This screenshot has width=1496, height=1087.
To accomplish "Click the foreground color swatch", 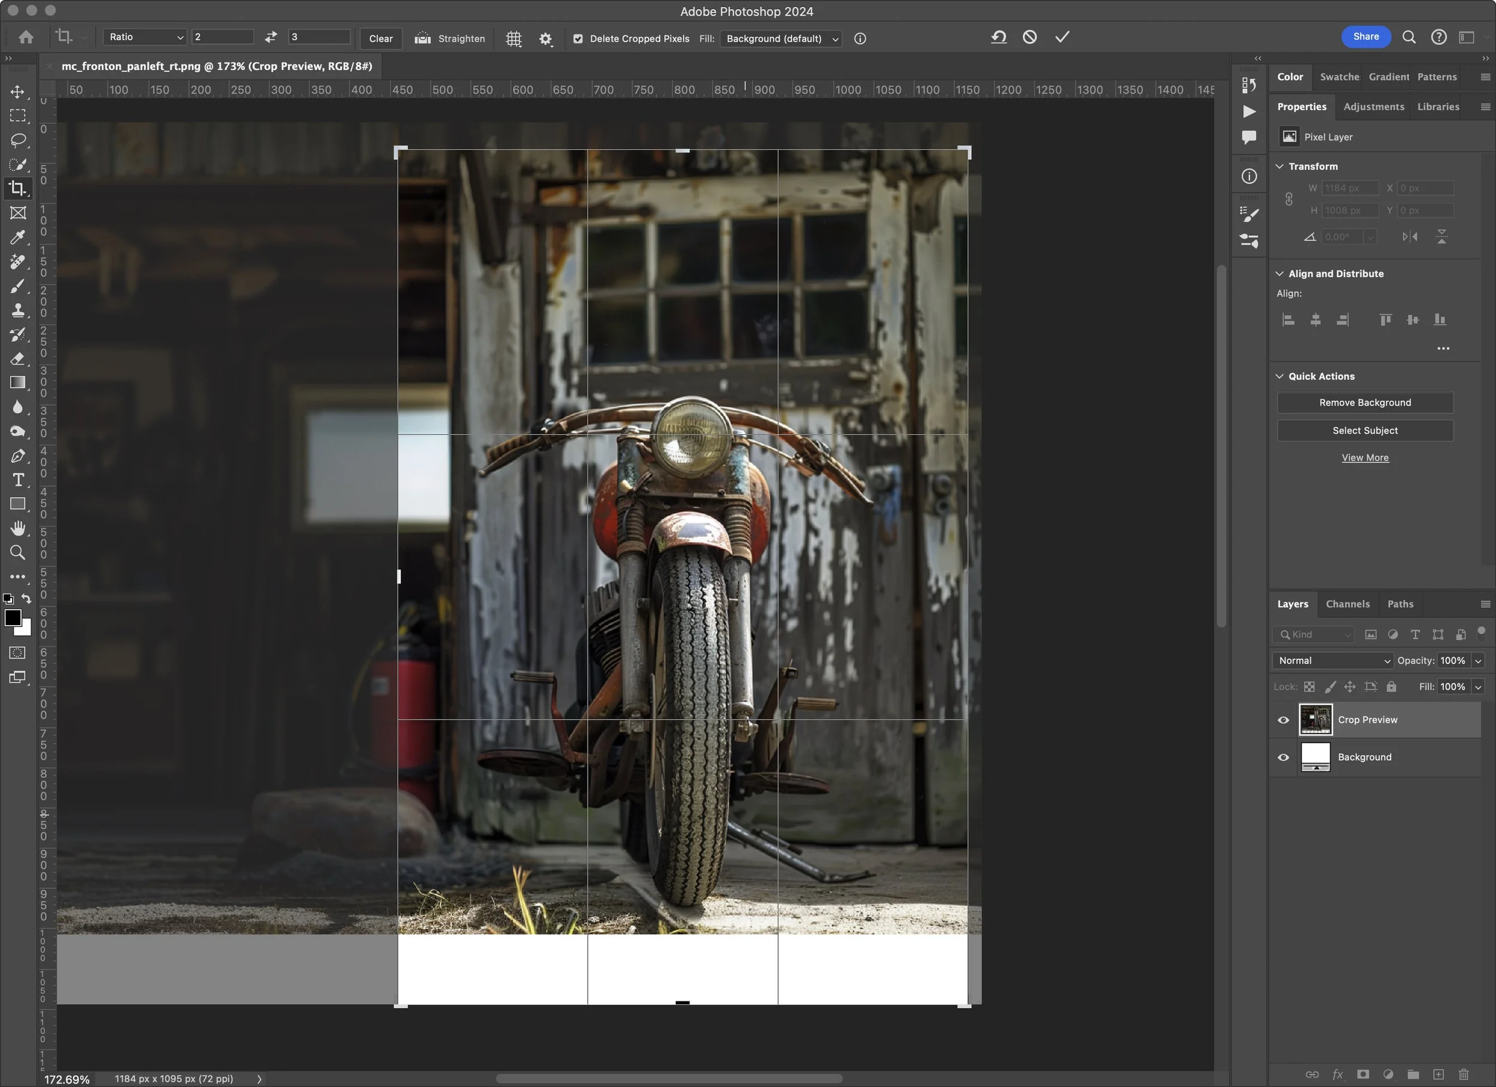I will (11, 617).
